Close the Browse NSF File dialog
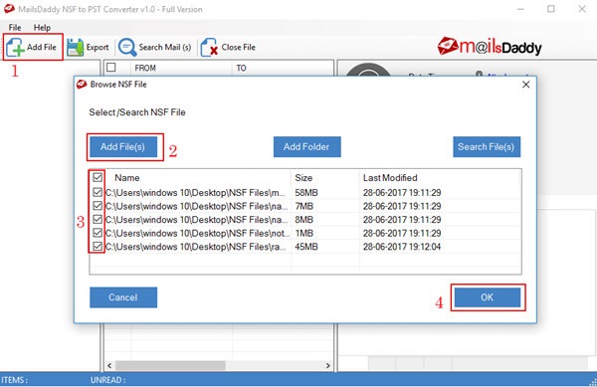Image resolution: width=597 pixels, height=387 pixels. [525, 85]
